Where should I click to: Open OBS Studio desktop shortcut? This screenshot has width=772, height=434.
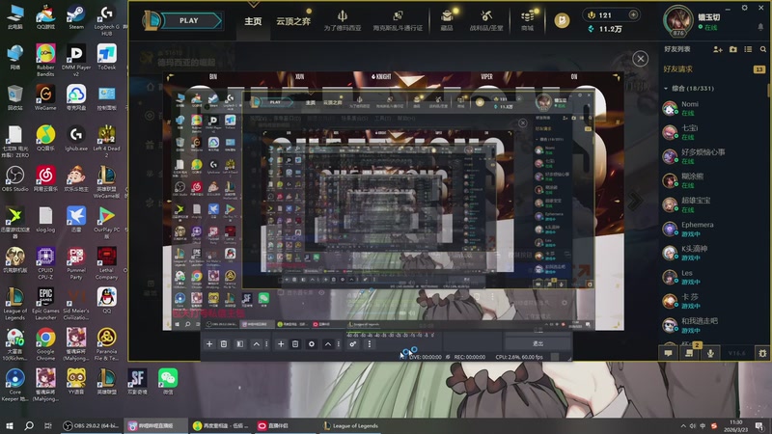pos(14,178)
